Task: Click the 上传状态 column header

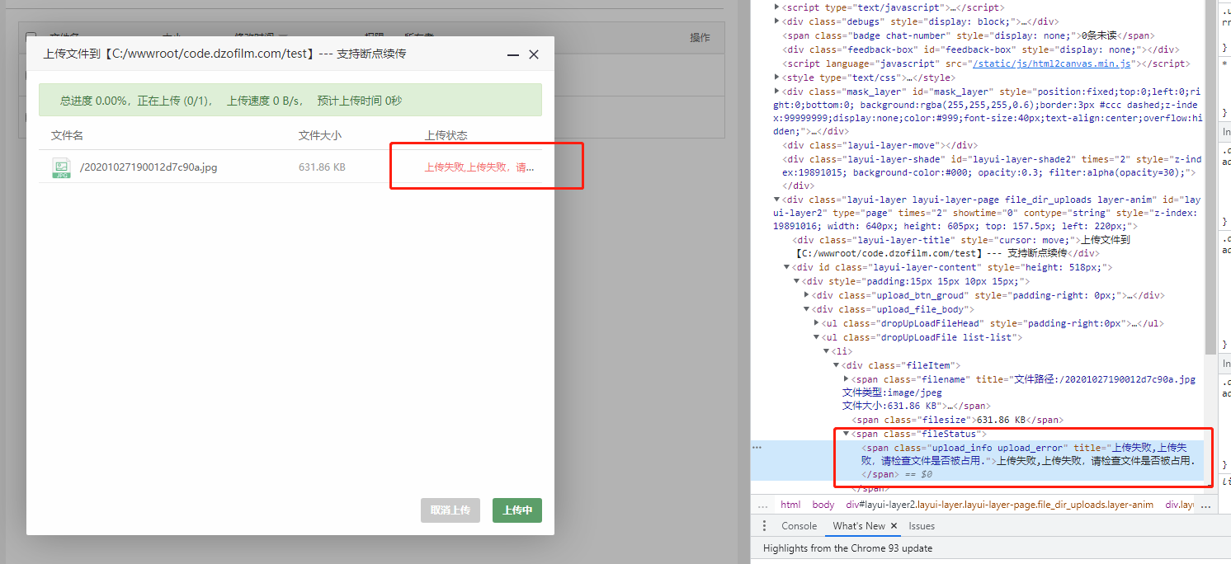Action: pos(446,135)
